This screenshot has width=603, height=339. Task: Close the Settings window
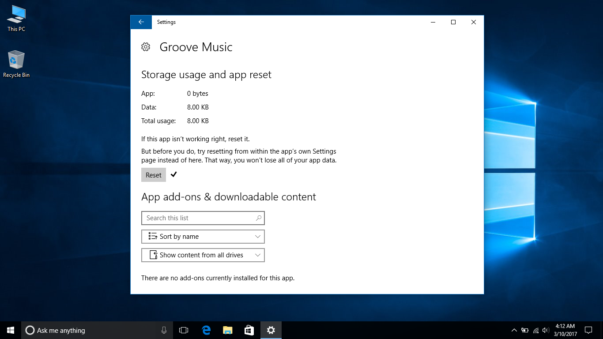point(474,22)
